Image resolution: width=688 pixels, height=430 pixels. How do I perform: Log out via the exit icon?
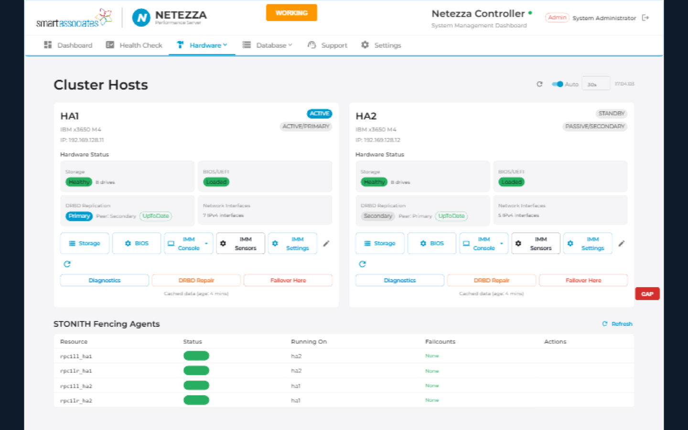click(646, 18)
